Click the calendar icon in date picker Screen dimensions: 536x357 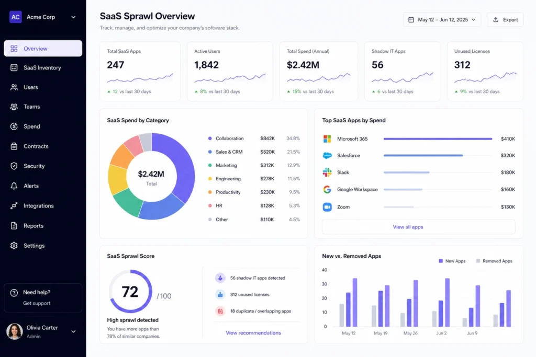411,20
